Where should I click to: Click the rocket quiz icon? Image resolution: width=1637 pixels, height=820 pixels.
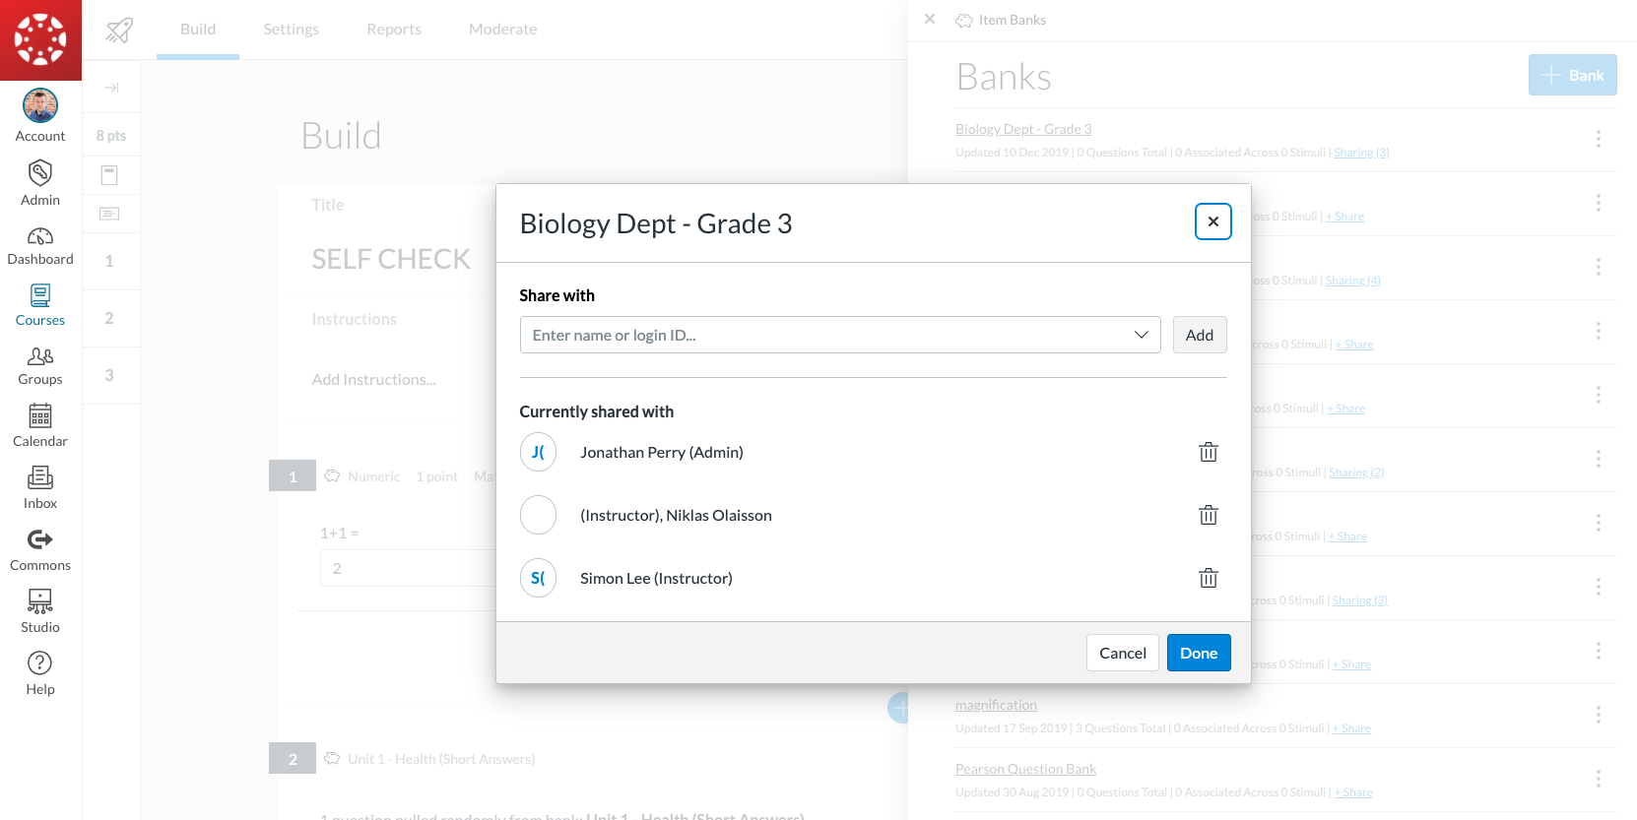[119, 30]
